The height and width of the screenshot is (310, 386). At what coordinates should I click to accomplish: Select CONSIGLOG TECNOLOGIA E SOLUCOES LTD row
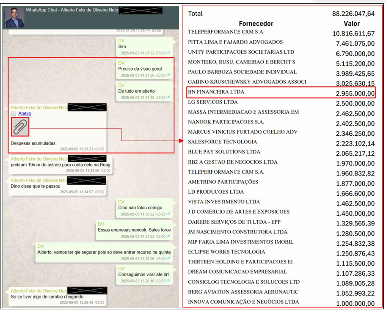[281, 283]
